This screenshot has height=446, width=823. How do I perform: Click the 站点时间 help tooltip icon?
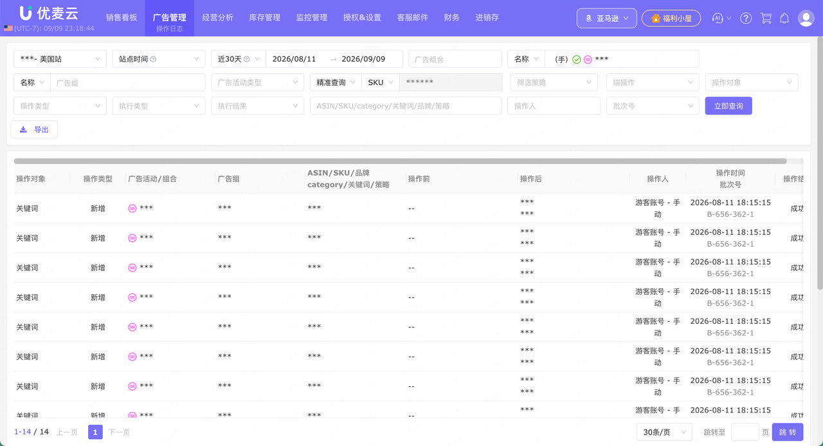pos(153,59)
